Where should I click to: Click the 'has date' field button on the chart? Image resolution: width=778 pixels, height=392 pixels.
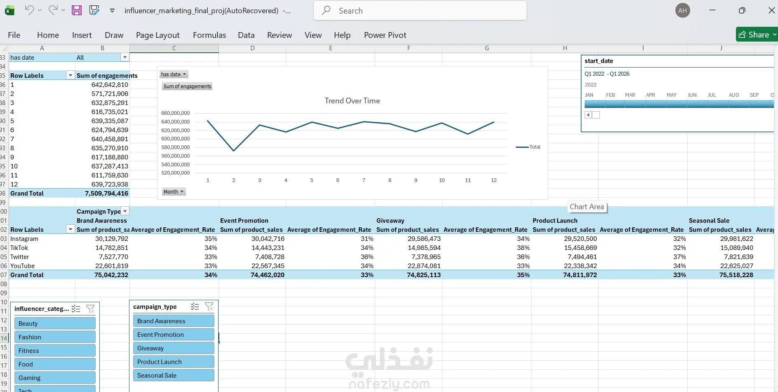point(174,75)
